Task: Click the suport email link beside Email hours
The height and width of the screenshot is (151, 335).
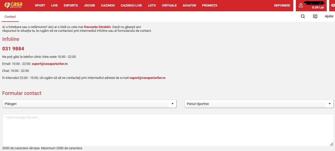Action: 50,64
